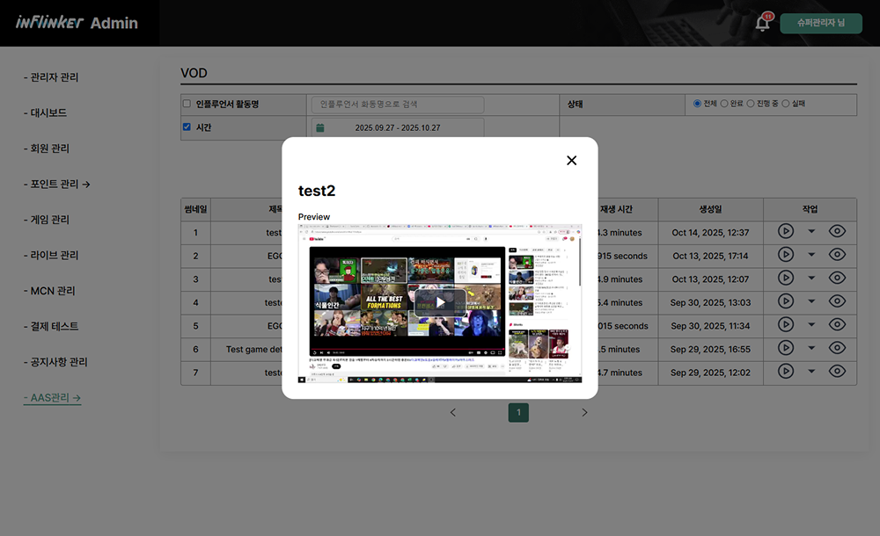
Task: Click play icon for Sep 30, 13:03 row
Action: [786, 302]
